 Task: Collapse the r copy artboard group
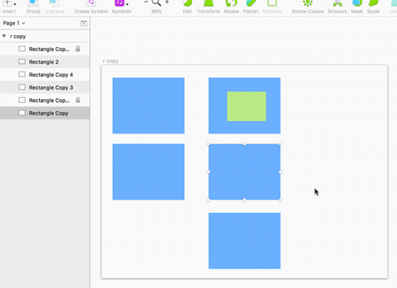(4, 36)
